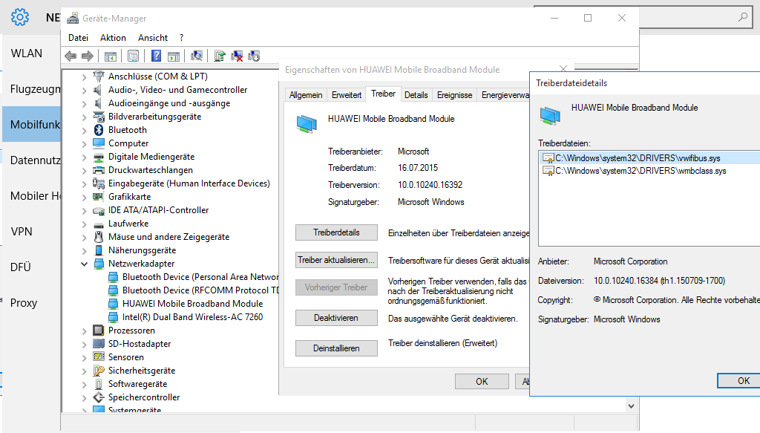Open Properties via the toolbar sheet icon
Screen dimensions: 760x433
[134, 56]
